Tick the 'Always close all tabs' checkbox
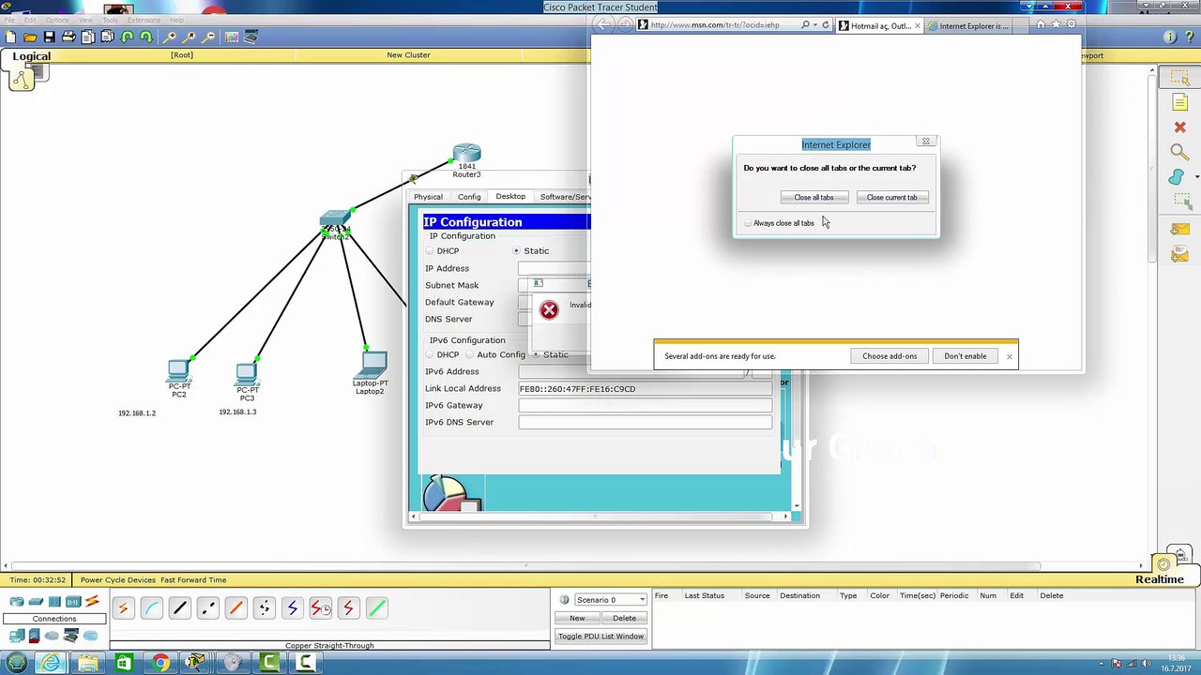1201x675 pixels. pos(748,223)
